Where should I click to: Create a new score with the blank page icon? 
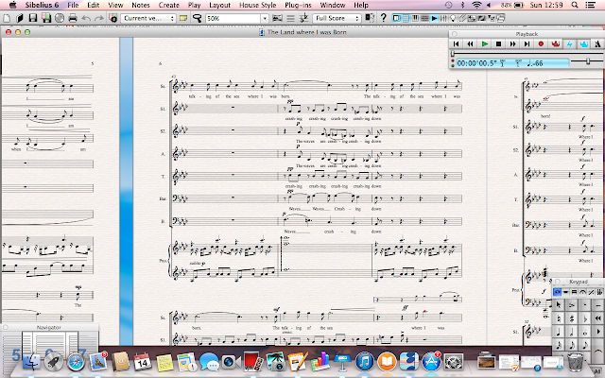(x=7, y=18)
